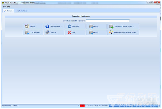Expand the connected repository dropdown

click(128, 21)
